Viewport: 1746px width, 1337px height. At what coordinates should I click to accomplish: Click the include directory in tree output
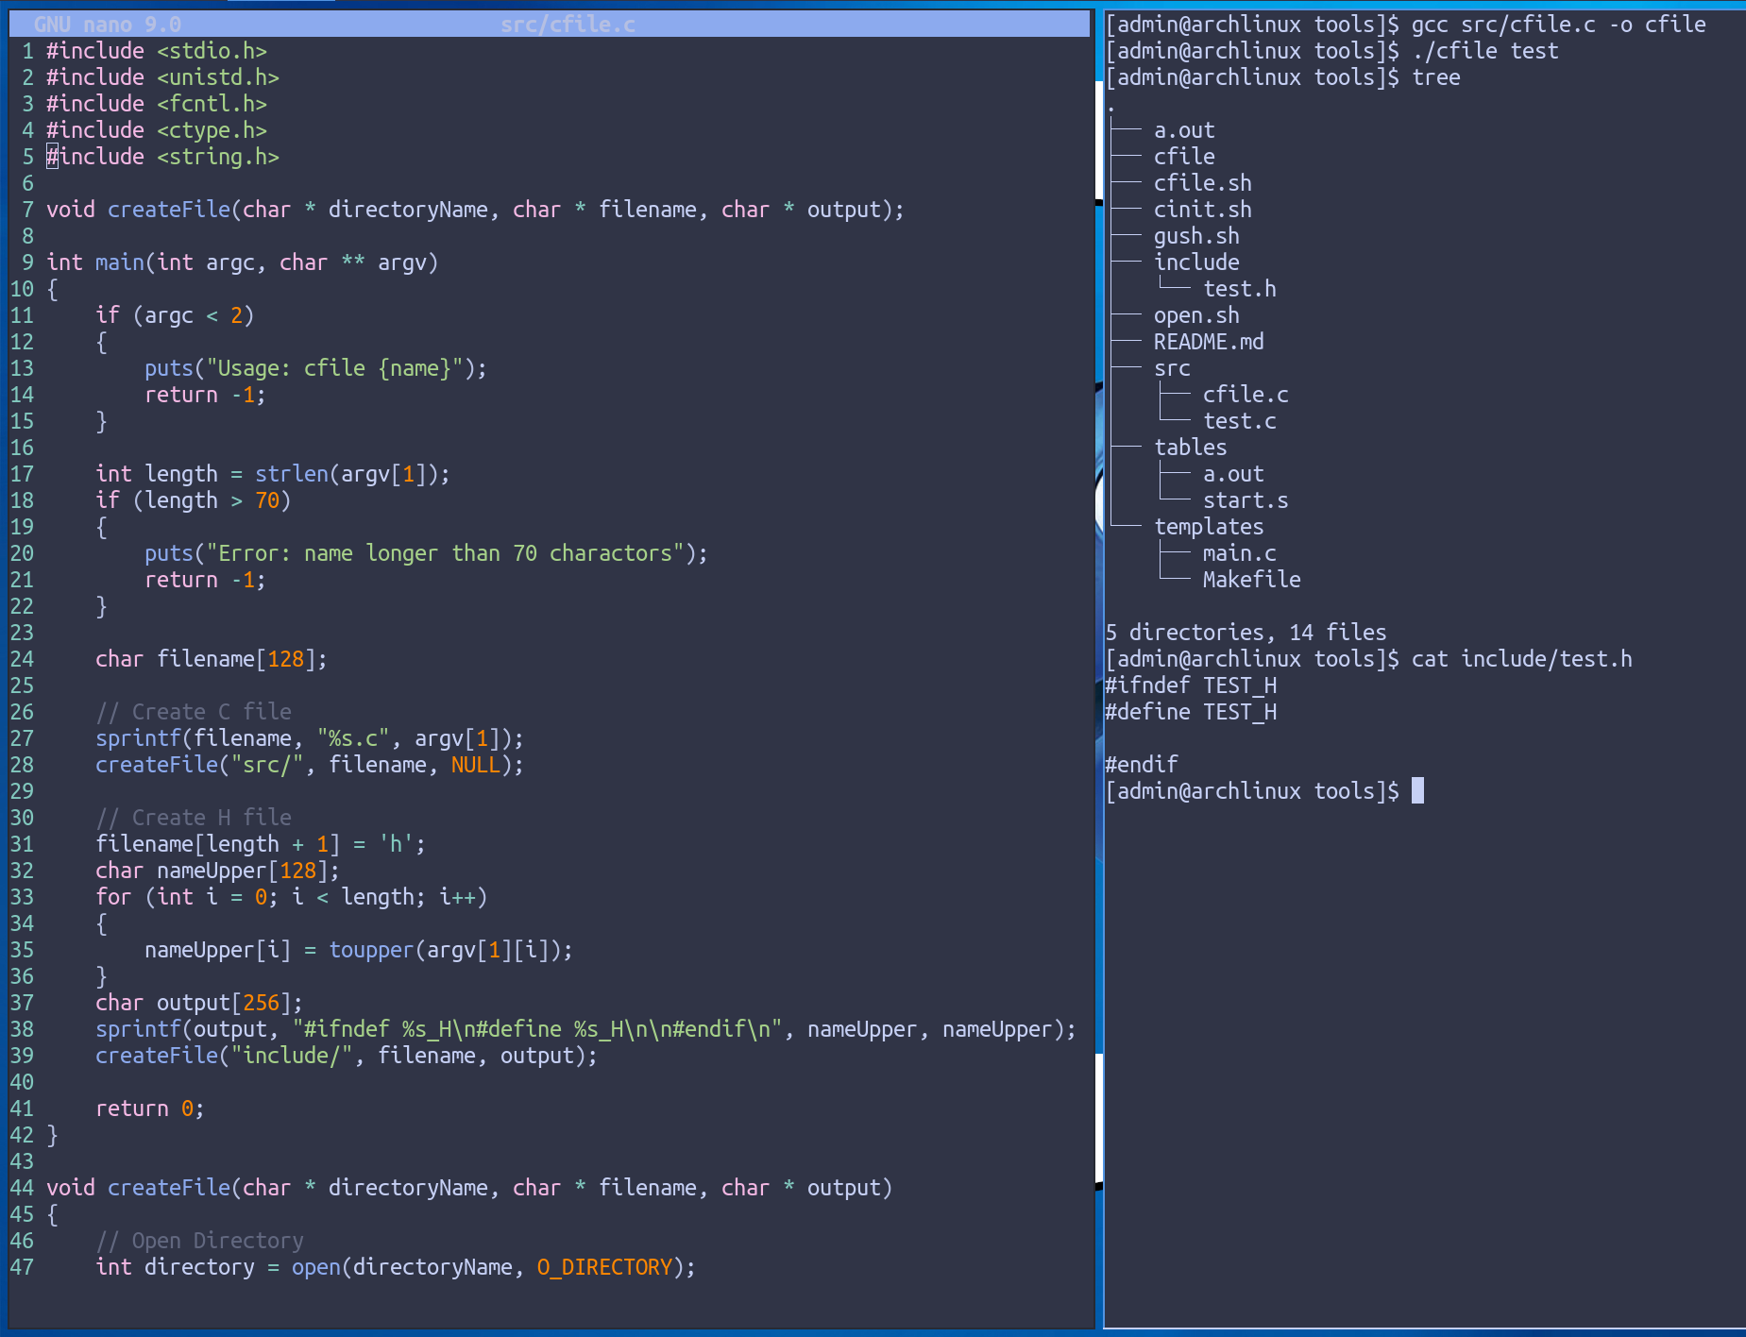coord(1196,262)
